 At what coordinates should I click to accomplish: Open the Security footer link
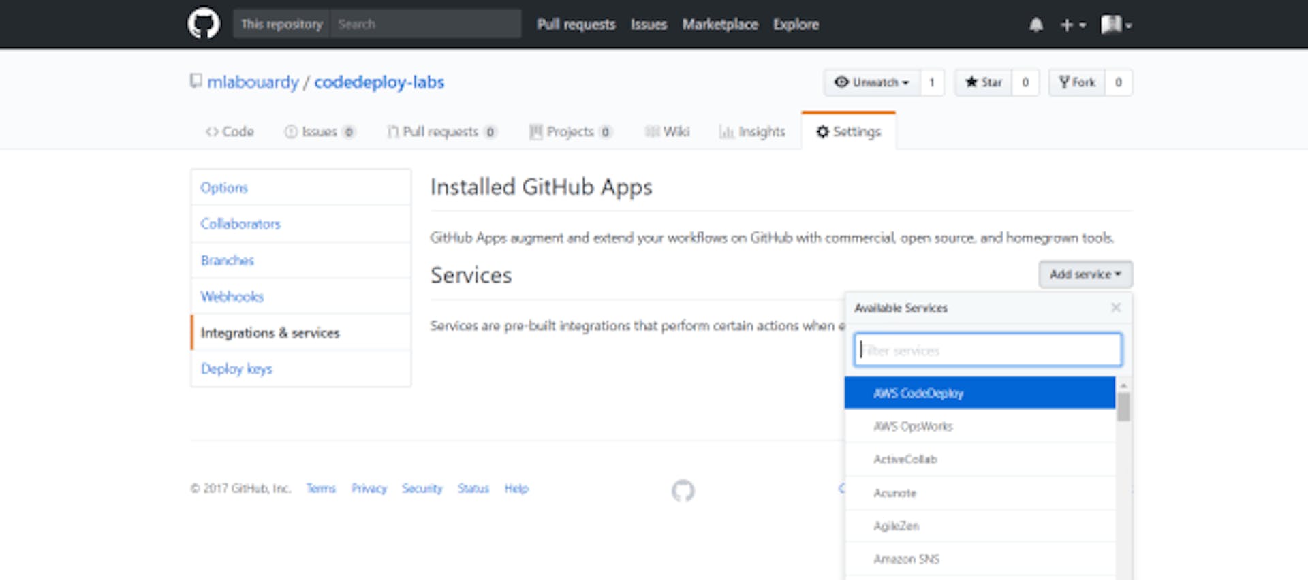[422, 488]
